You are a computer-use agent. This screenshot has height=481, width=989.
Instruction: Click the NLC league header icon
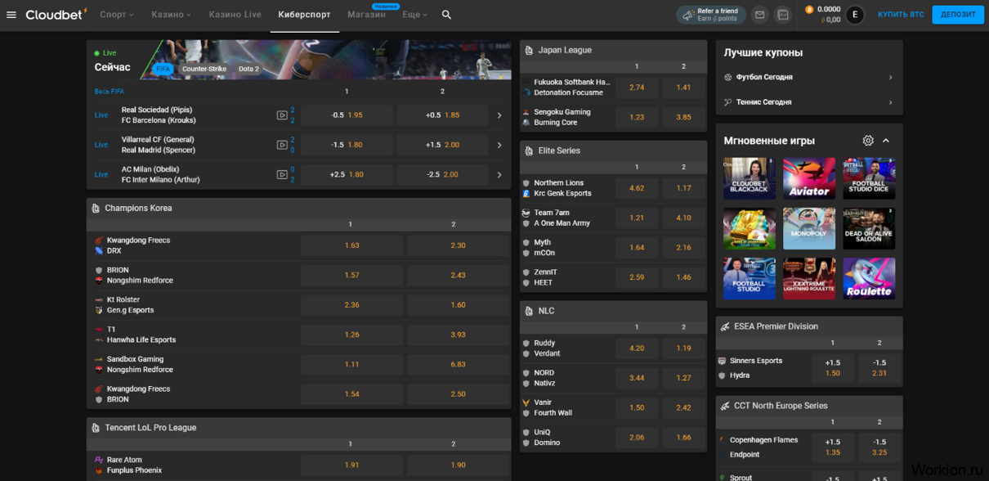529,311
